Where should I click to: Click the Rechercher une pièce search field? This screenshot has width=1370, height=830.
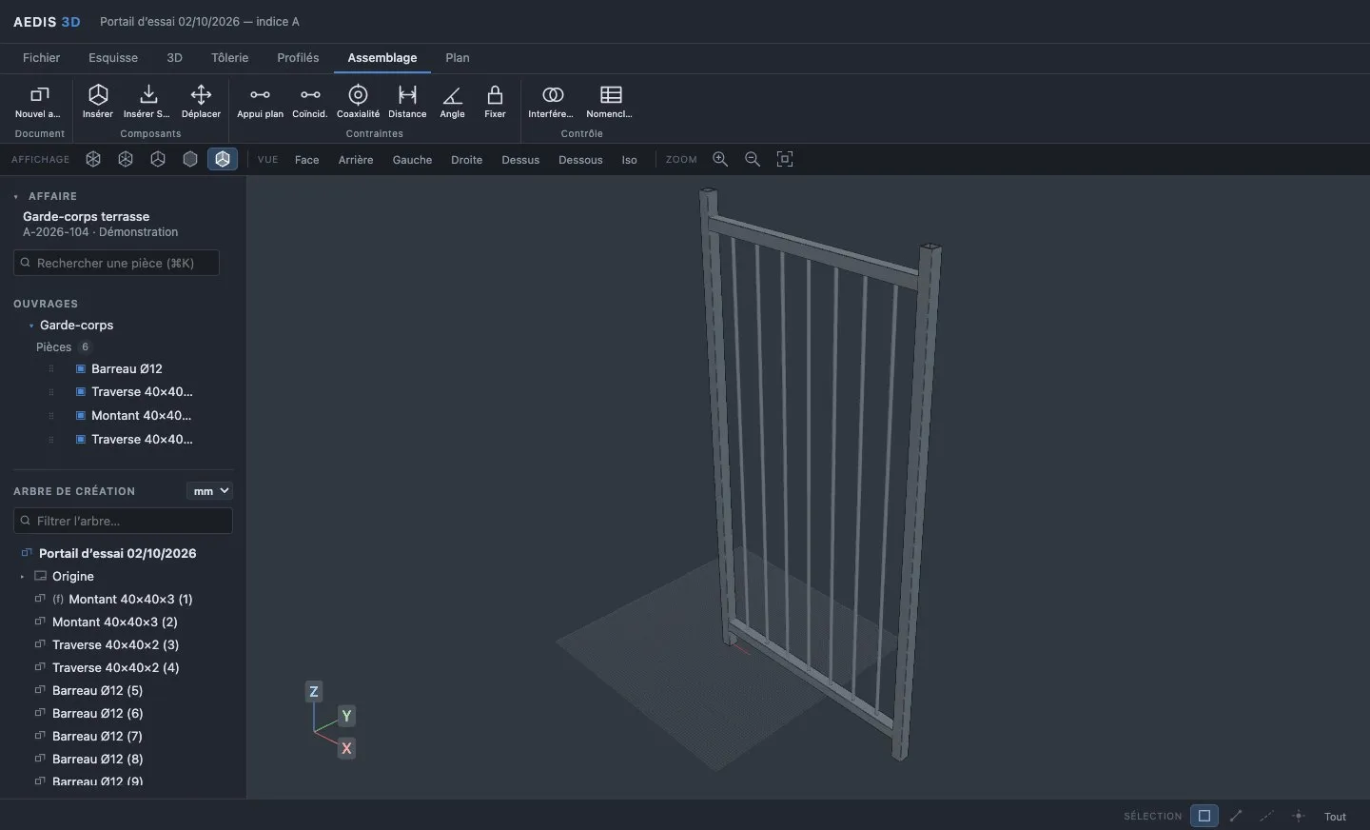(117, 263)
